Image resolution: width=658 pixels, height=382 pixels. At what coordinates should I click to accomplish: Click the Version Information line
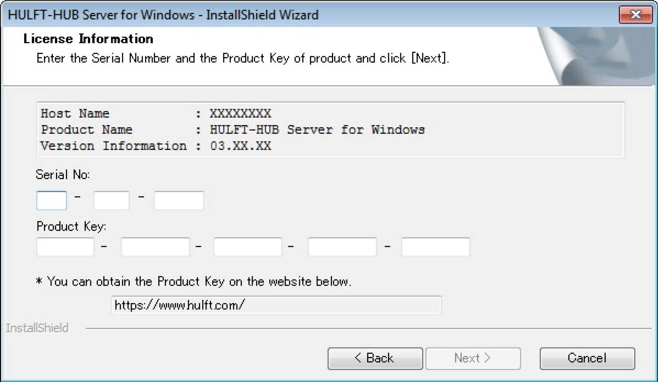[156, 146]
